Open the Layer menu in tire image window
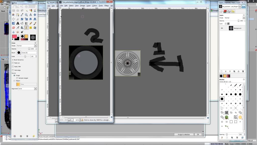This screenshot has height=145, width=257. (89, 6)
